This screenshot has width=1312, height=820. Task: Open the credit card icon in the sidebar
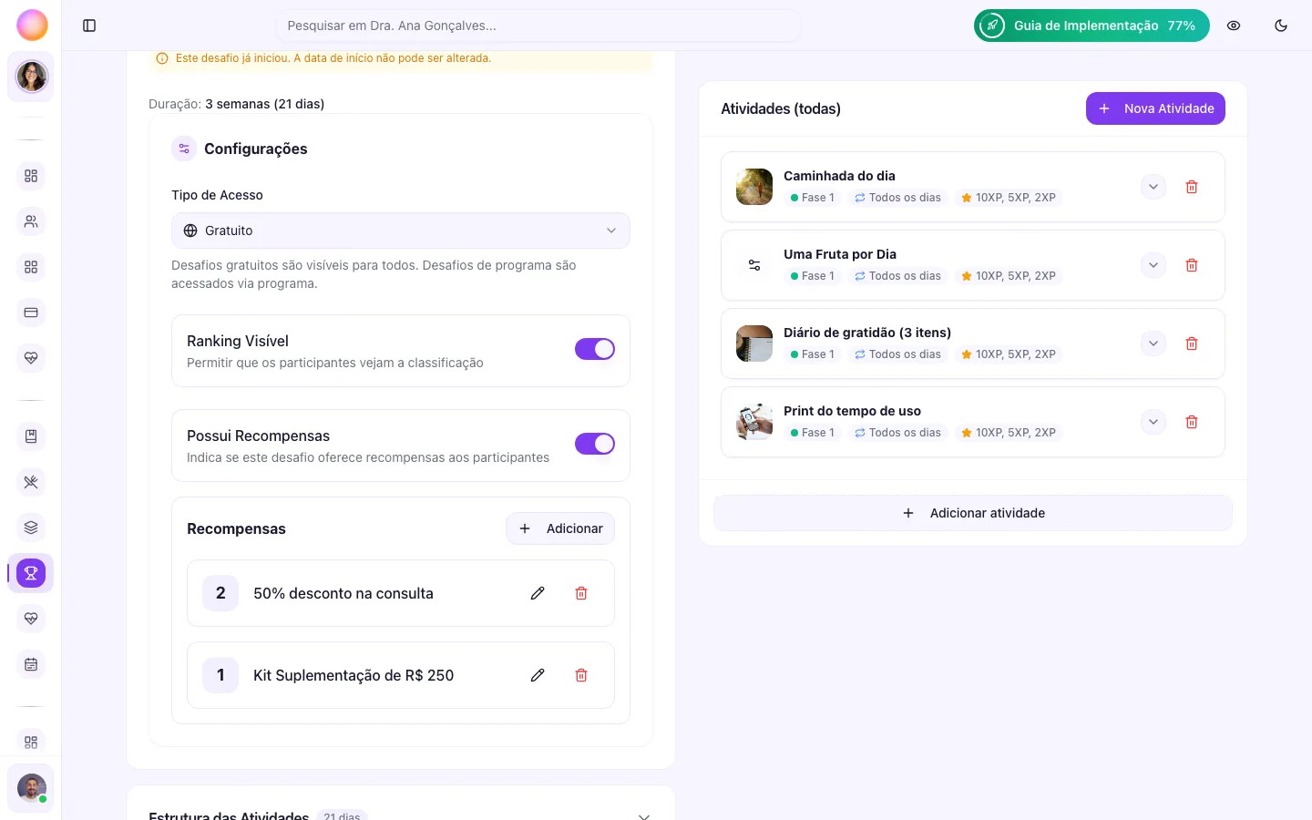coord(31,313)
